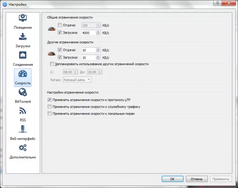Toggle alternative Отдача limit checkbox
Viewport: 238px width, 188px height.
(x=60, y=50)
